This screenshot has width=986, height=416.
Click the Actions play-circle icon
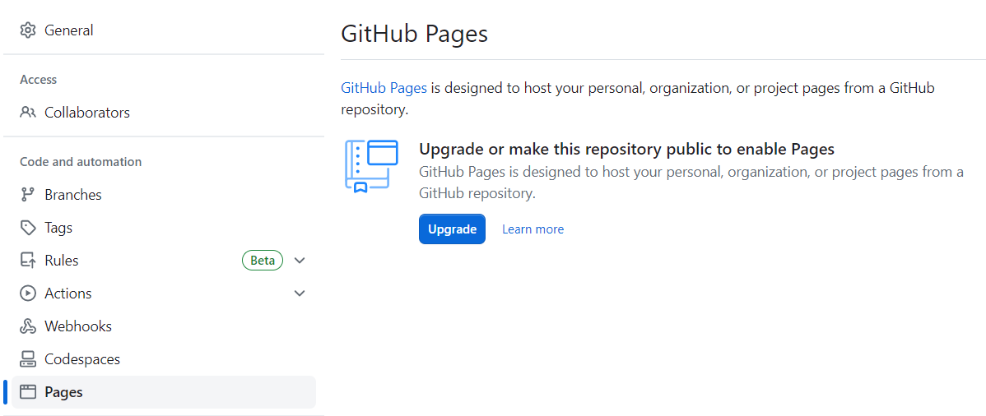28,294
